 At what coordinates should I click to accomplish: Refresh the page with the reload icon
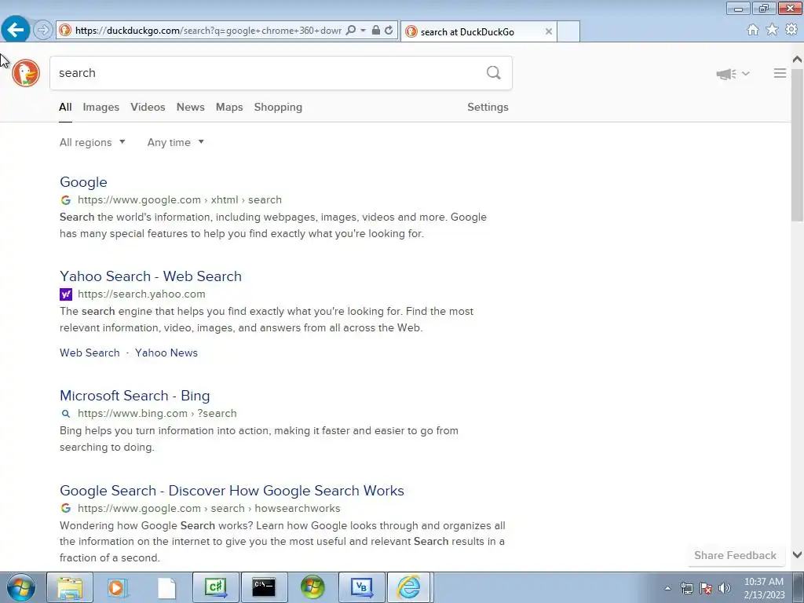tap(389, 31)
